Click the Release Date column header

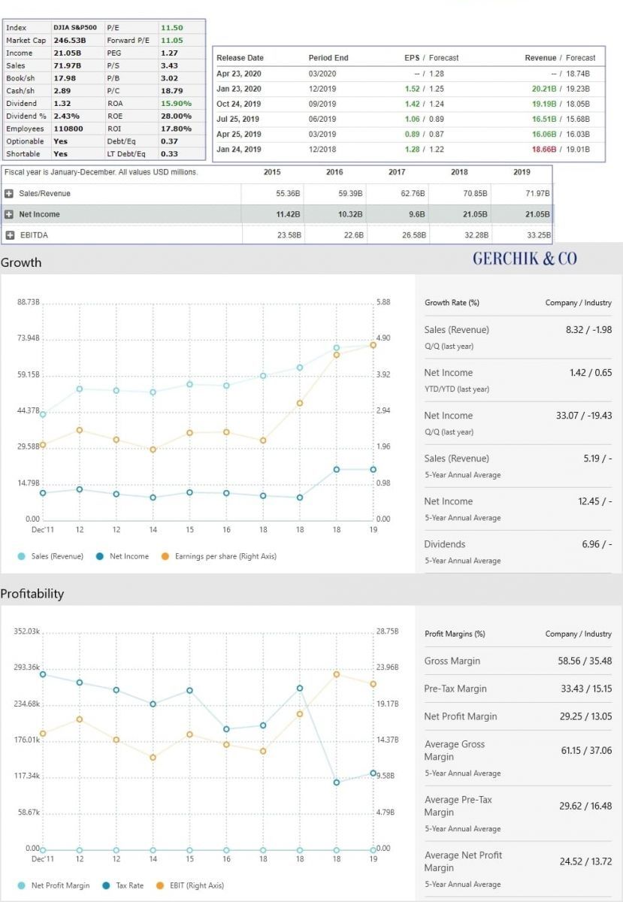(240, 58)
